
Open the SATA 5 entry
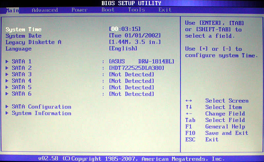point(21,87)
